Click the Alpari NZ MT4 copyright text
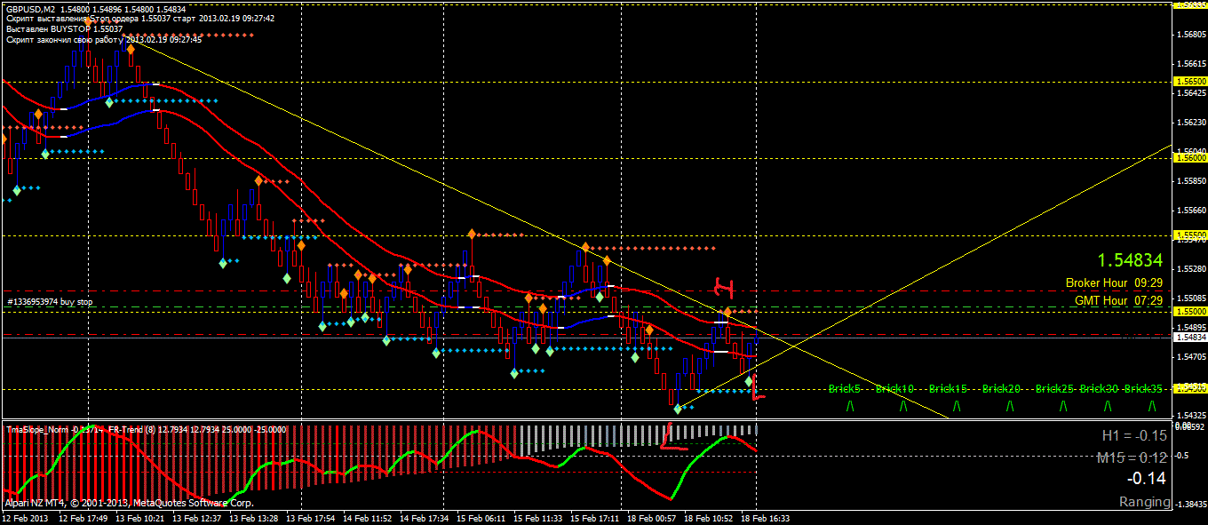 [x=129, y=502]
